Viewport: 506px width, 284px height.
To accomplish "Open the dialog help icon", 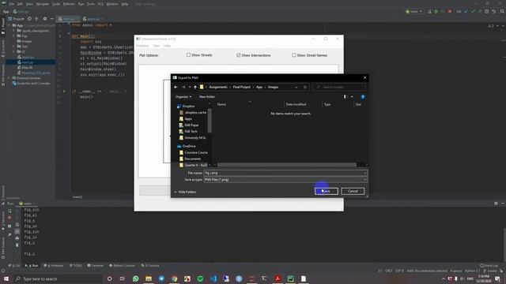I will point(362,96).
